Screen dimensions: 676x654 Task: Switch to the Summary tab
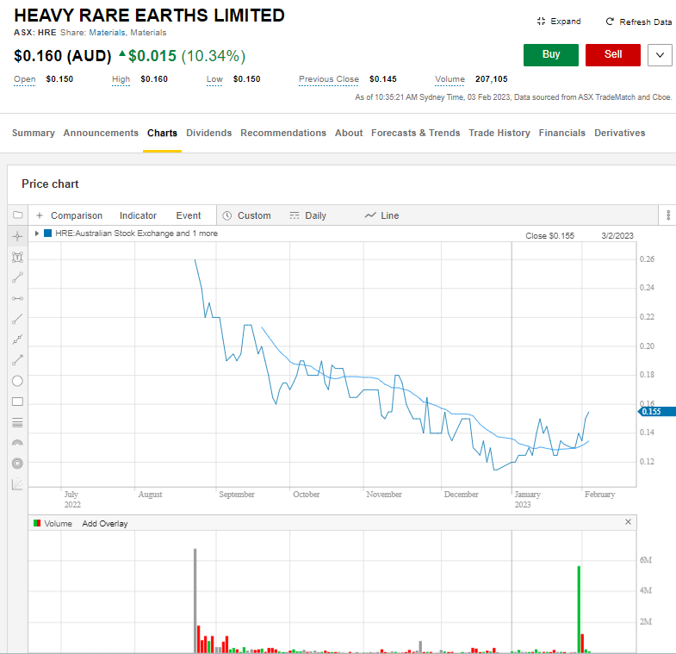(34, 133)
